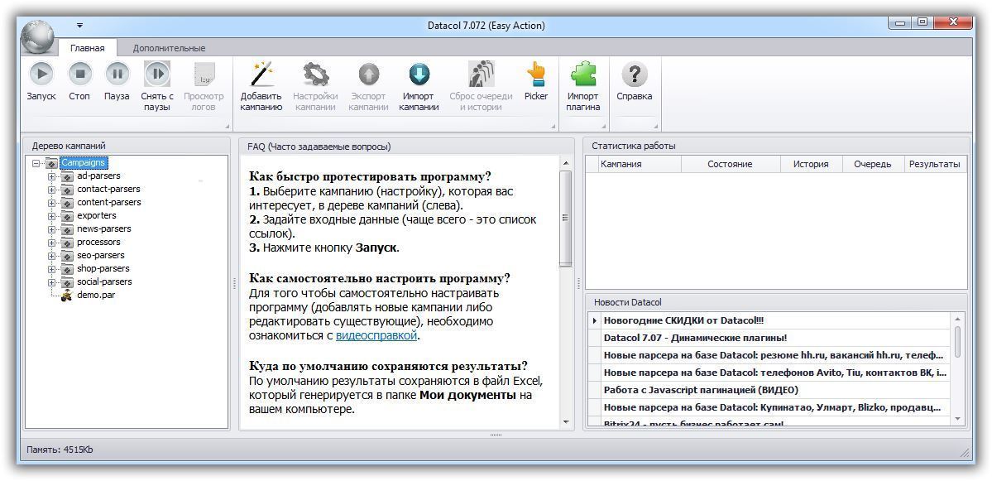Screen dimensions: 992x481
Task: Select the processors tree label
Action: coord(98,242)
